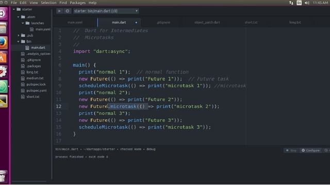Click the starter folder icon
The width and height of the screenshot is (330, 185).
click(x=19, y=9)
